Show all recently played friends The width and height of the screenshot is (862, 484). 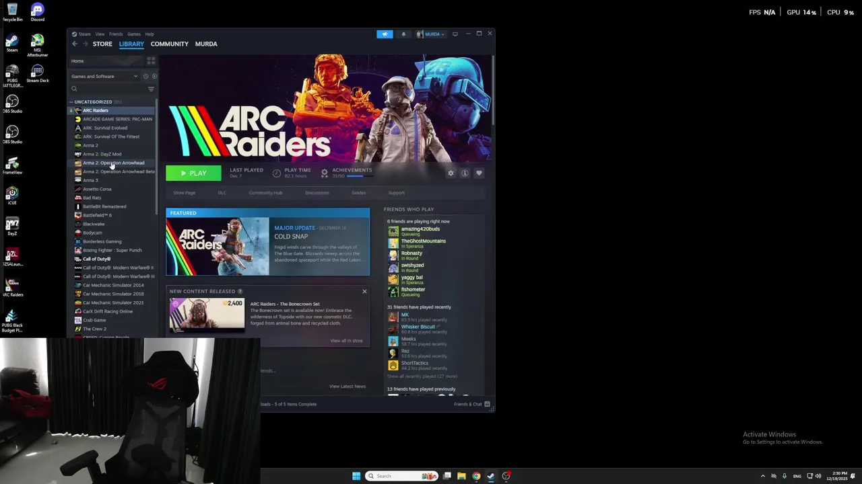pos(422,376)
